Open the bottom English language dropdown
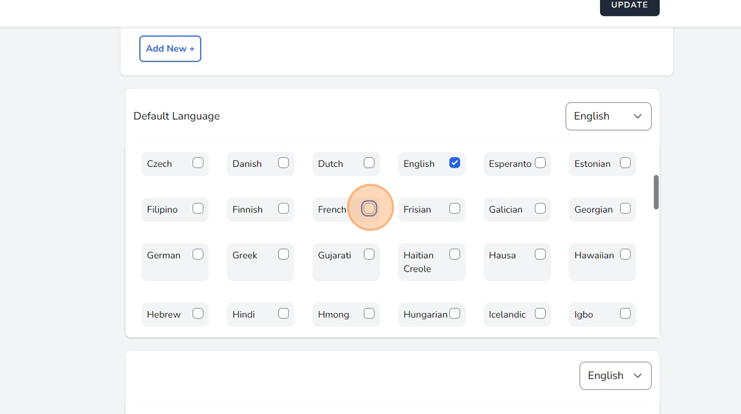741x414 pixels. [615, 376]
